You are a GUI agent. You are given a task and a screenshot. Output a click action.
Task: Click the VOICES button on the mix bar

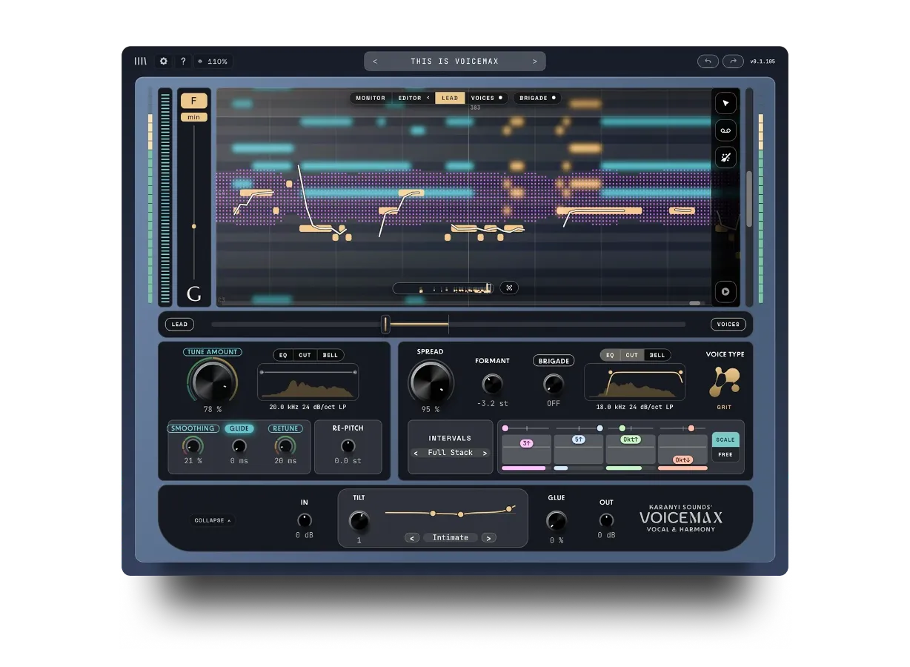click(728, 324)
